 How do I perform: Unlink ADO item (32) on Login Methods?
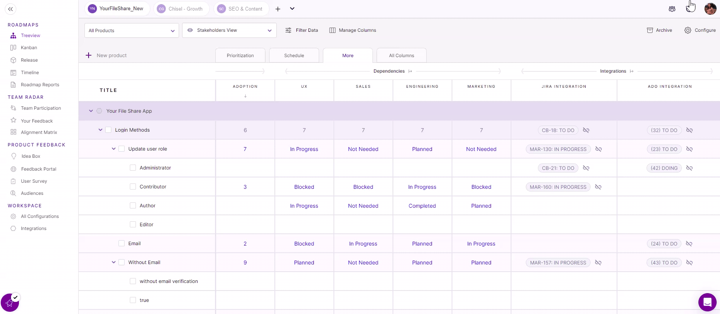coord(689,130)
